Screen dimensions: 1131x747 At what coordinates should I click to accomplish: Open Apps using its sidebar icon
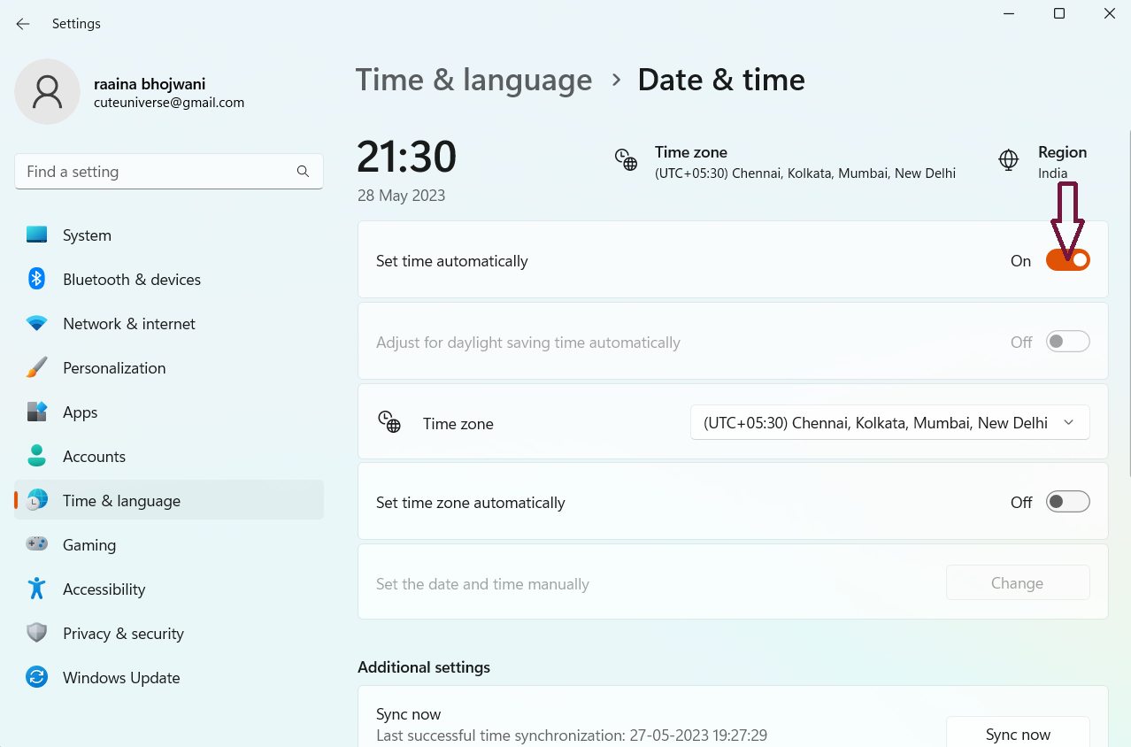coord(36,412)
